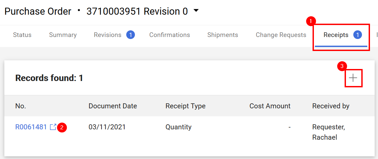Image resolution: width=378 pixels, height=159 pixels.
Task: Select the 03/11/2021 document date cell
Action: coord(107,127)
